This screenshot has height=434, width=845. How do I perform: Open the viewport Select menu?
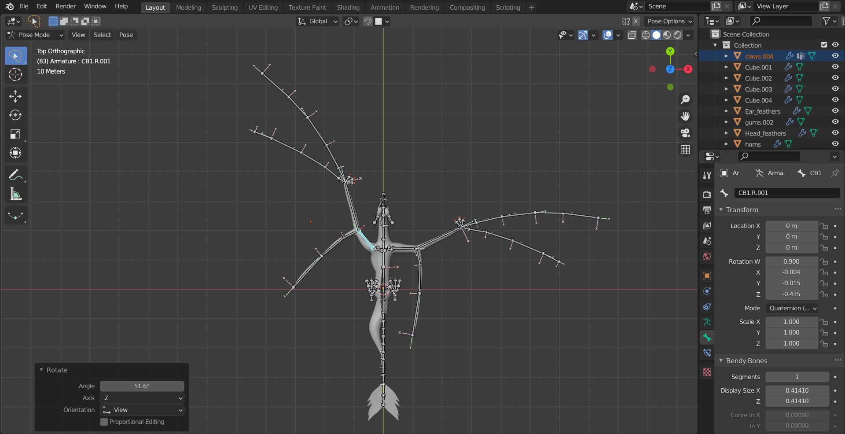tap(102, 35)
